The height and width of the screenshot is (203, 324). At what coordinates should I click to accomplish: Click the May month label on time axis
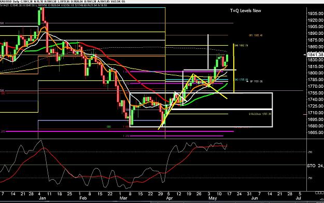[x=213, y=198]
